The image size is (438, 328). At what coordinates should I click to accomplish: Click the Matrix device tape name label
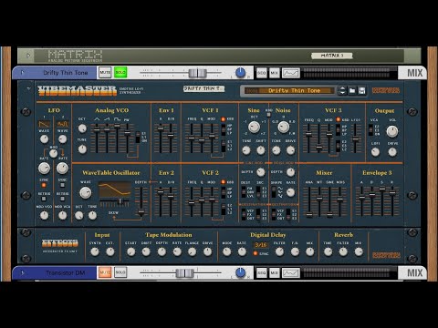click(x=332, y=56)
